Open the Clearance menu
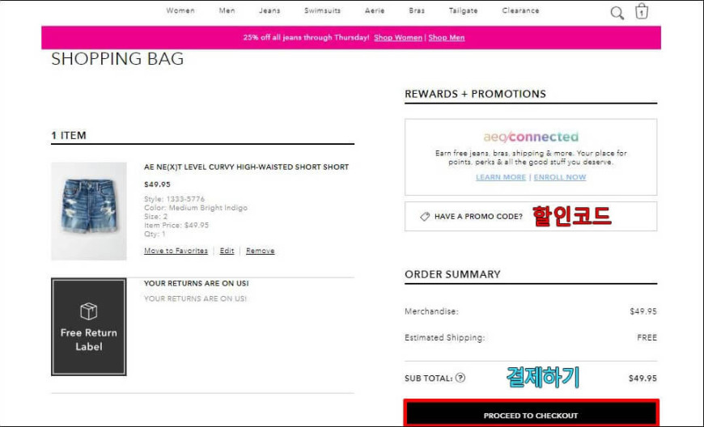Viewport: 704px width, 427px height. 520,11
